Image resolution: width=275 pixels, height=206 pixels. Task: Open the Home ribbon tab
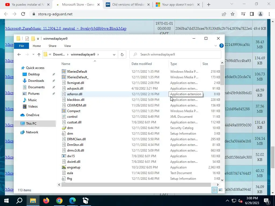37,46
